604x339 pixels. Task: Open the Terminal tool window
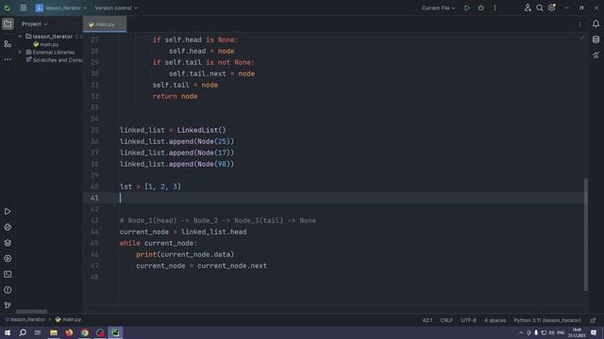(8, 274)
